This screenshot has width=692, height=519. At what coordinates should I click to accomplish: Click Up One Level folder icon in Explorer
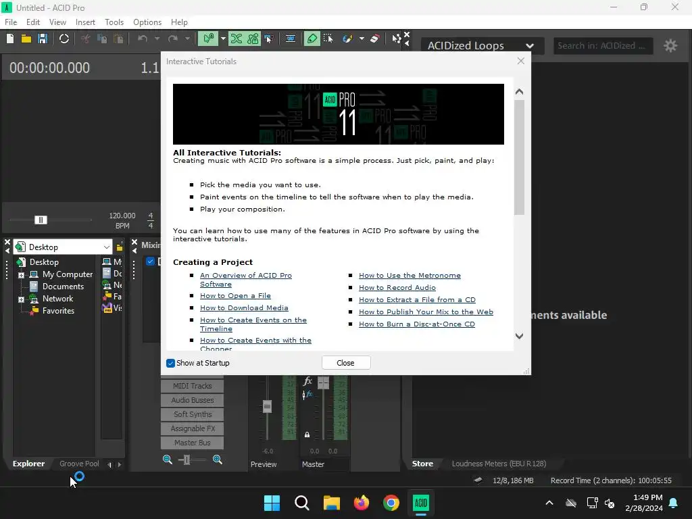coord(119,247)
